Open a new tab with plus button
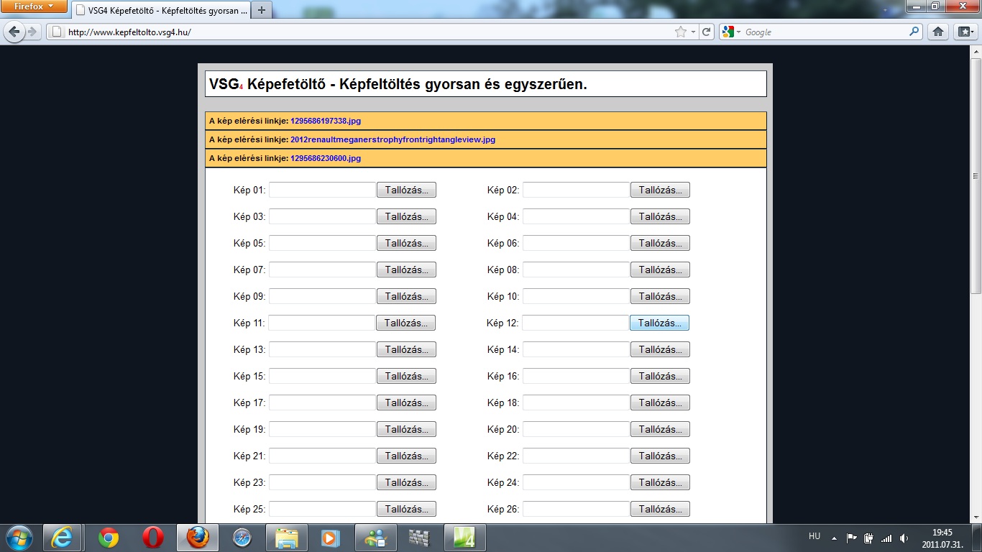Viewport: 982px width, 552px height. [x=262, y=10]
